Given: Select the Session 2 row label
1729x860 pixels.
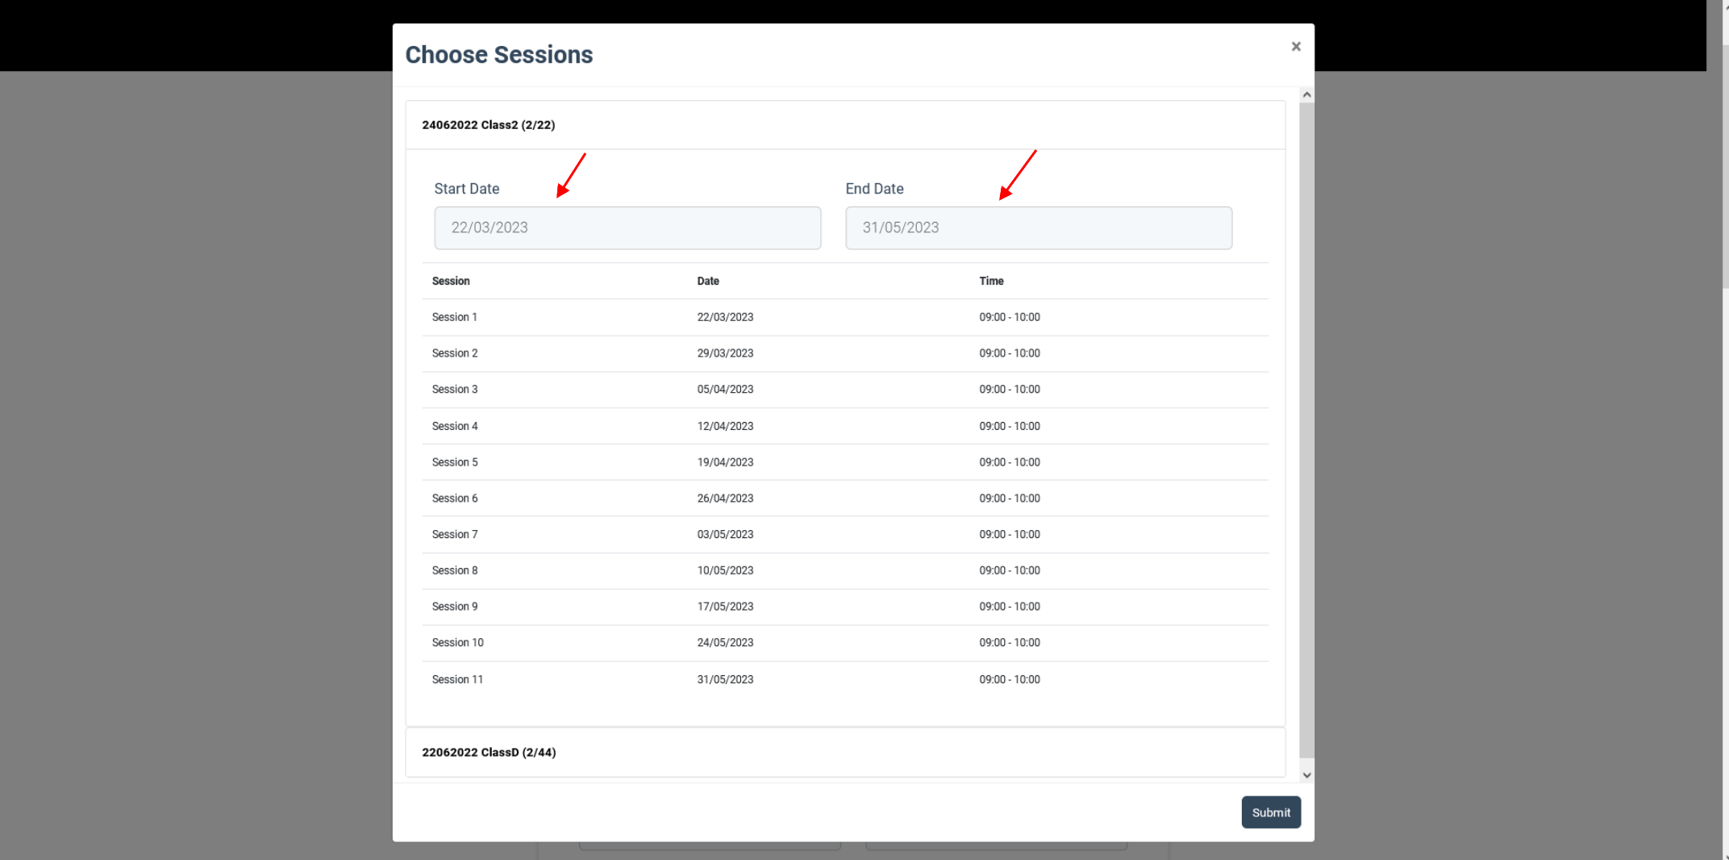Looking at the screenshot, I should pos(455,353).
